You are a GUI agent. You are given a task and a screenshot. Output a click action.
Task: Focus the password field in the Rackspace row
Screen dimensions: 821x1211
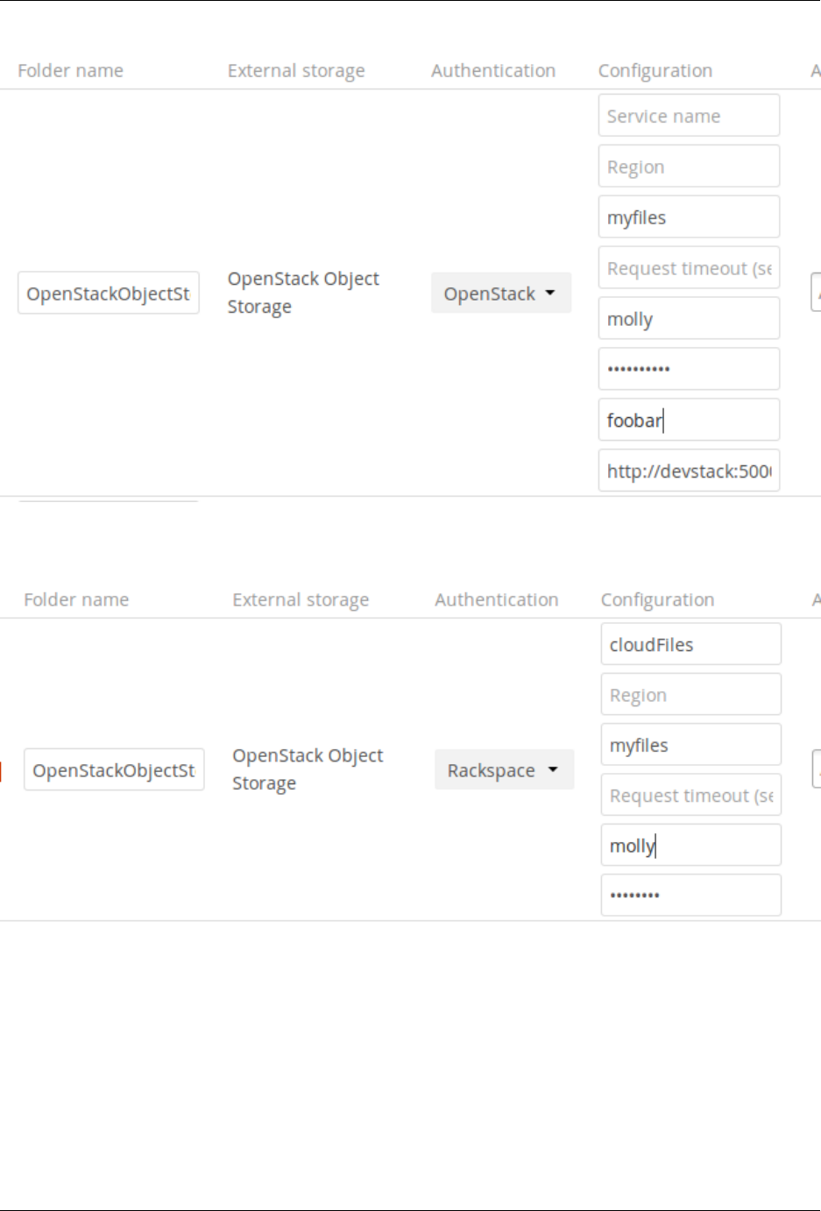coord(690,896)
